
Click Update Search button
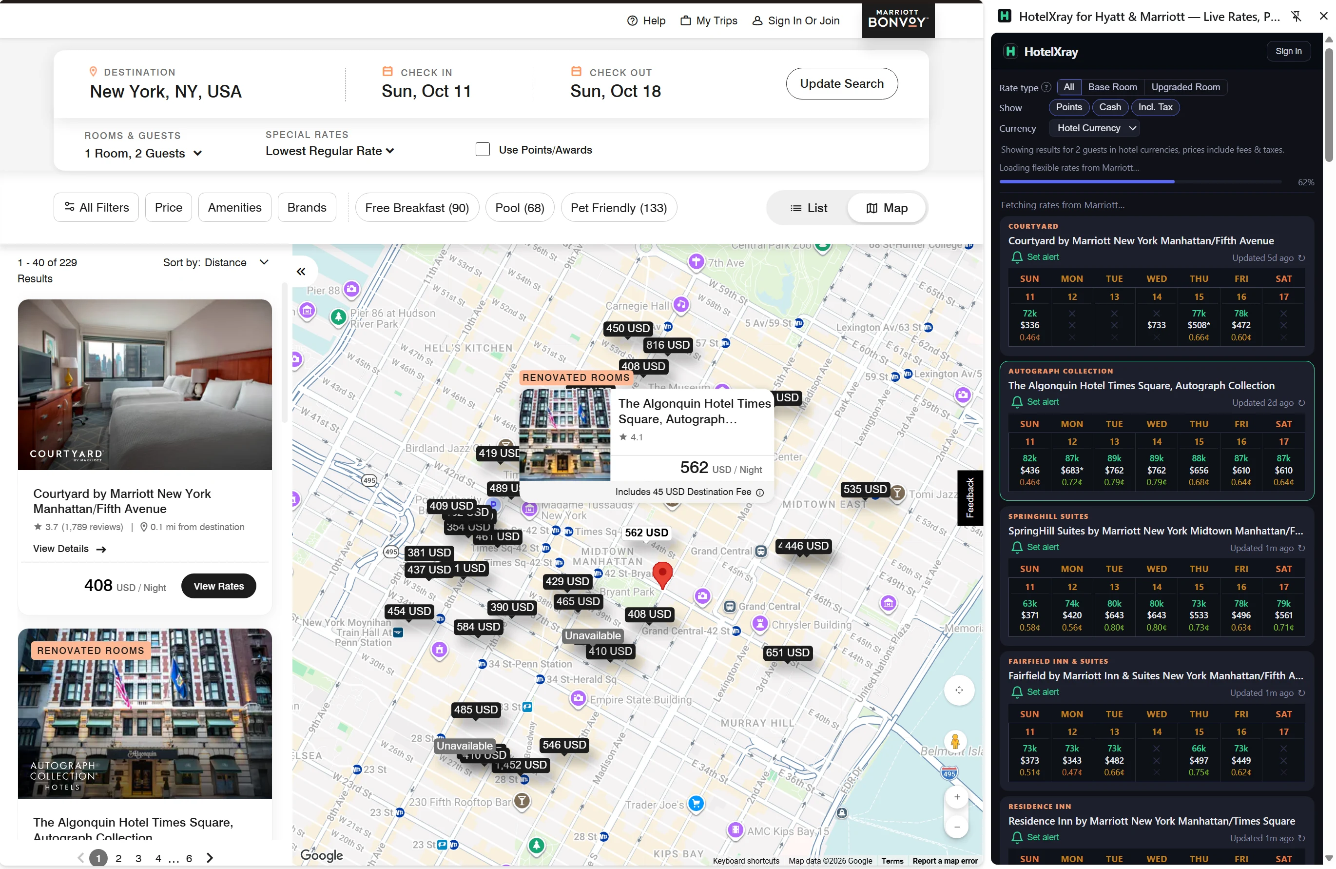click(841, 84)
